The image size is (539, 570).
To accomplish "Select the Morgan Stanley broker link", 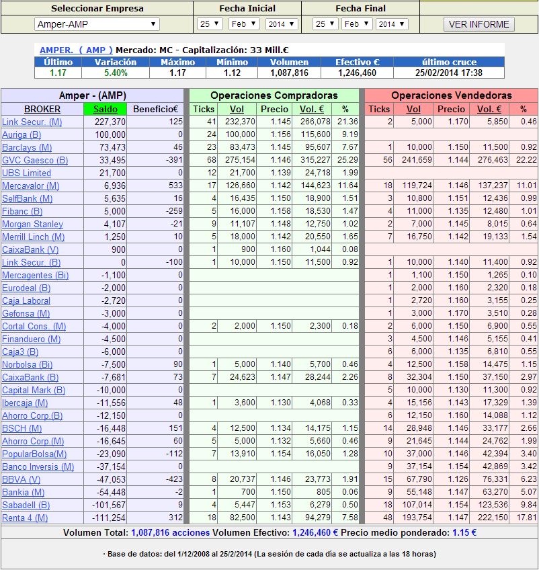I will 32,224.
